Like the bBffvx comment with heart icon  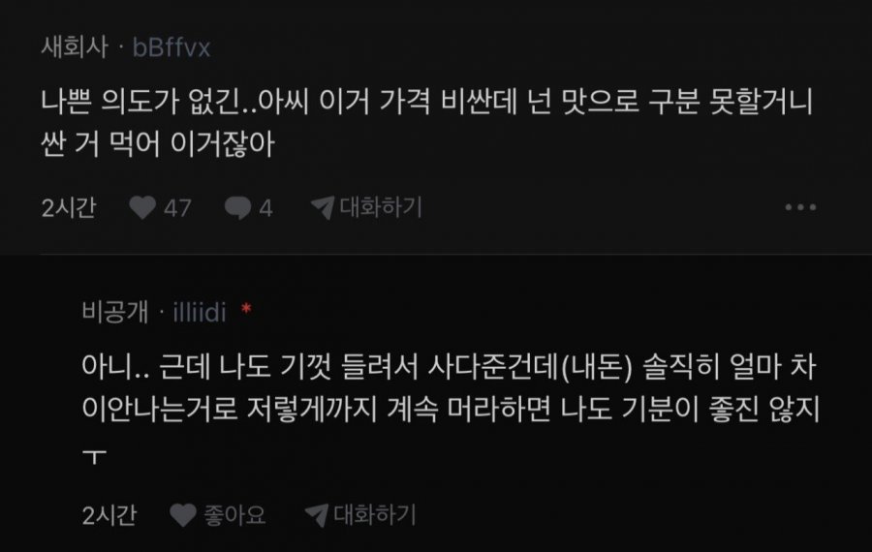click(142, 208)
